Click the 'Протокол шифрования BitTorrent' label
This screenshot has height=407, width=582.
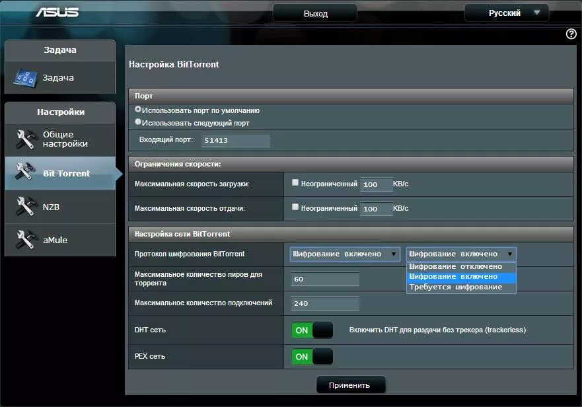(190, 254)
